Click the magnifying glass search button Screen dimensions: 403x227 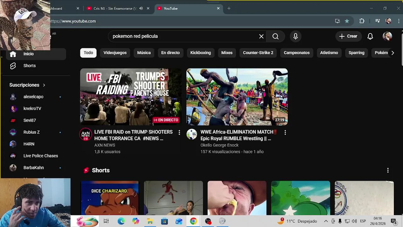click(275, 36)
